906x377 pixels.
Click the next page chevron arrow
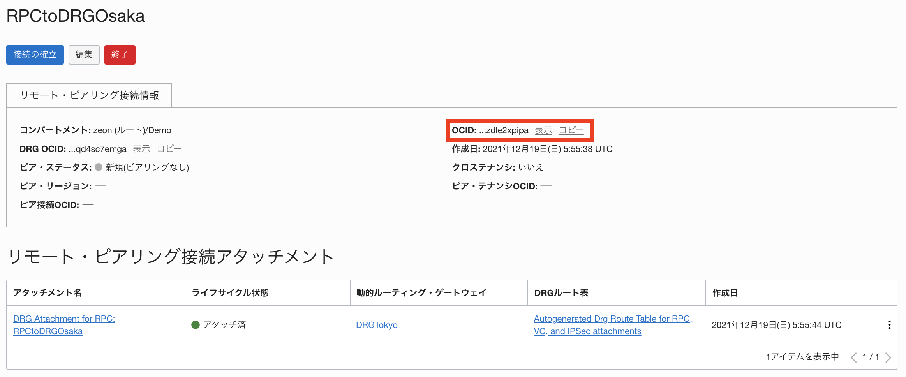coord(888,357)
